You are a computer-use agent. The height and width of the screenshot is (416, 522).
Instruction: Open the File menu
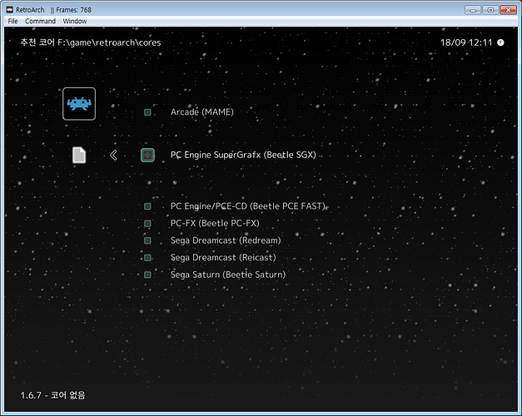(x=12, y=21)
